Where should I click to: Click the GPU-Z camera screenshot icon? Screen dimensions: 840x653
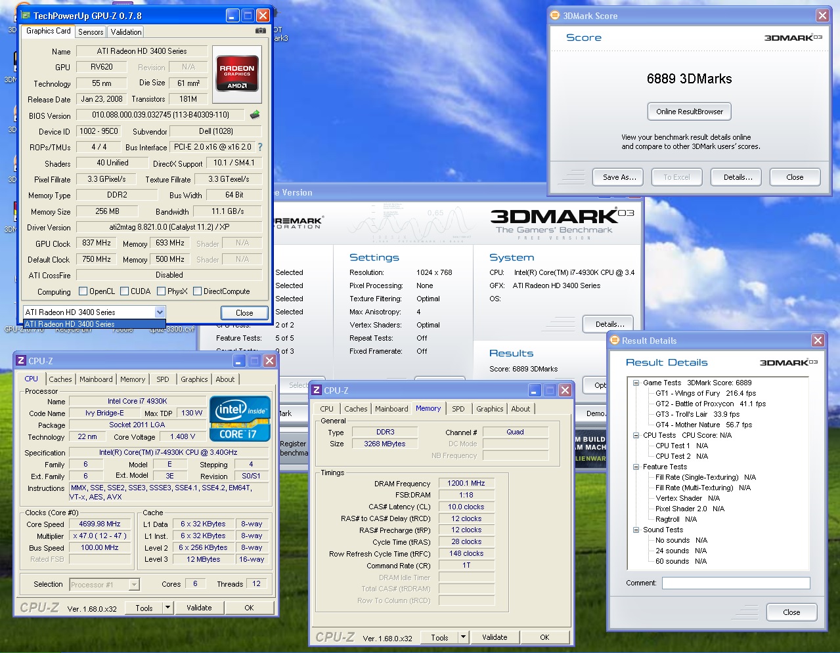point(261,30)
